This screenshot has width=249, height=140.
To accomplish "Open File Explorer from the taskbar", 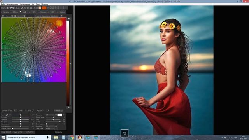I will (56, 137).
